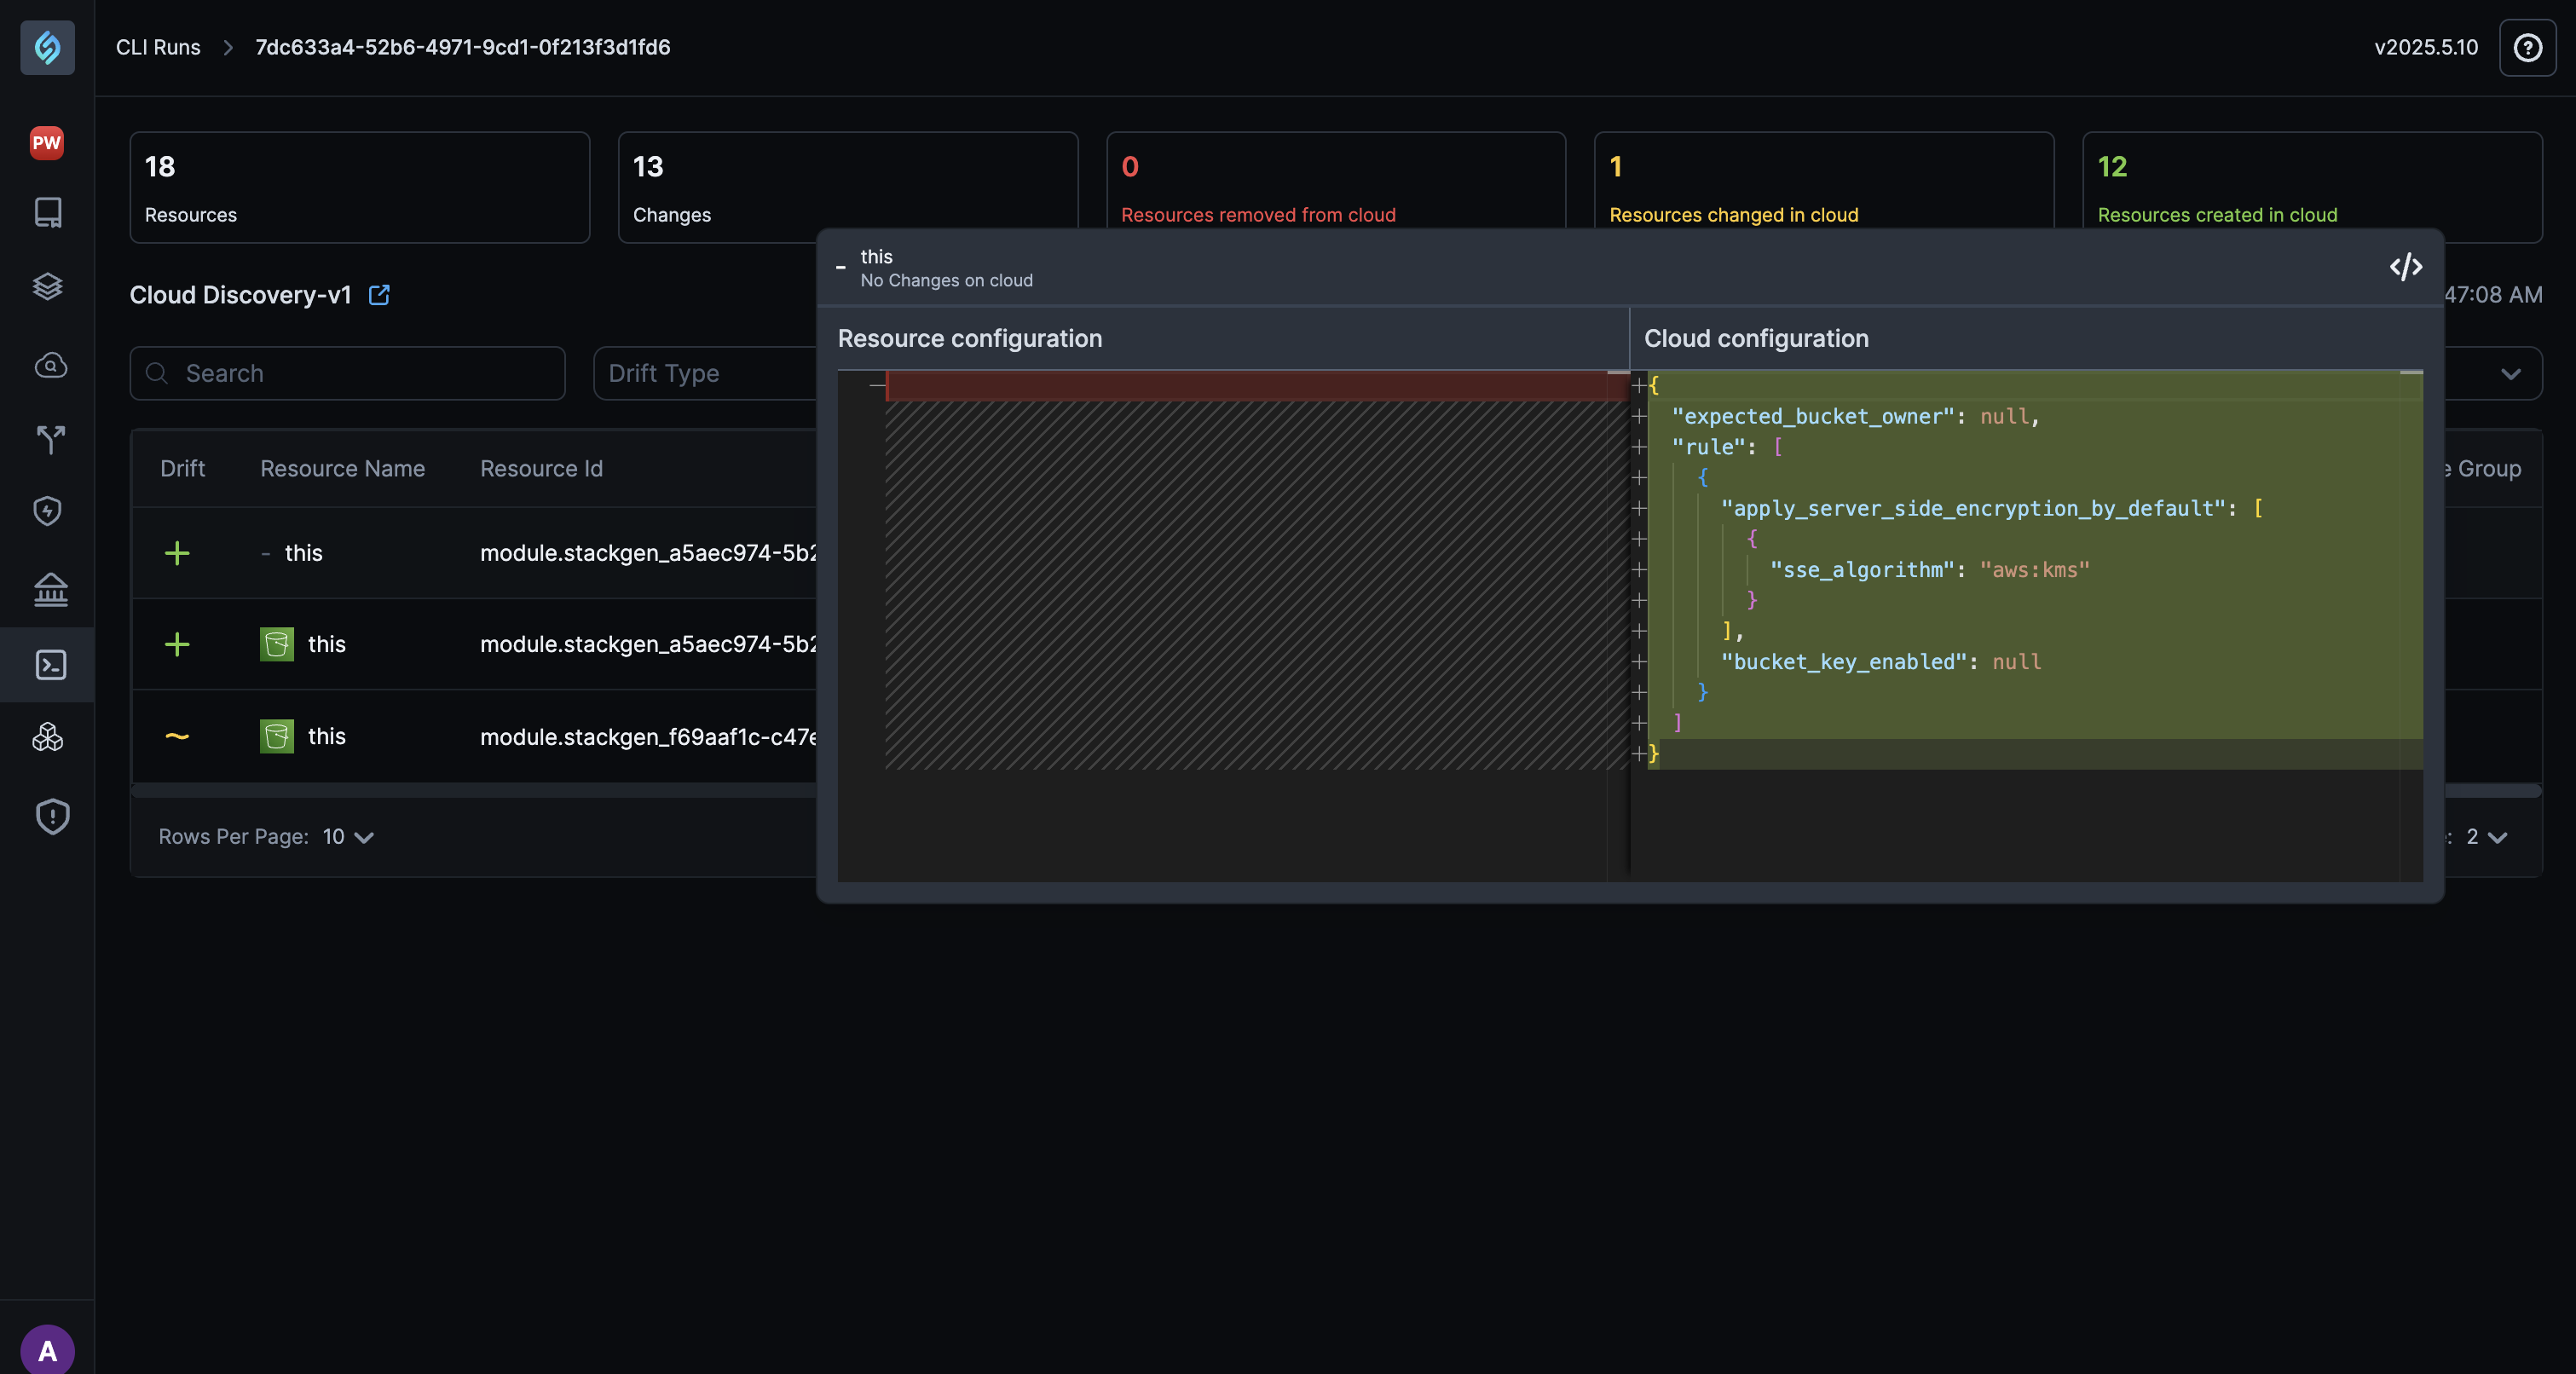Select the Resources changed in cloud card
The height and width of the screenshot is (1374, 2576).
point(1824,181)
